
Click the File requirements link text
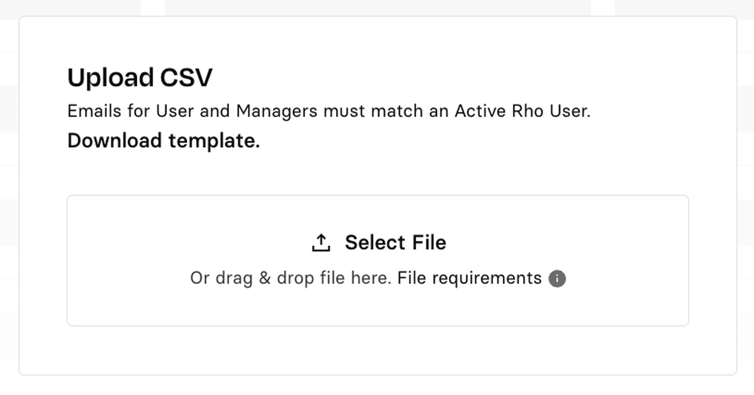click(x=469, y=278)
